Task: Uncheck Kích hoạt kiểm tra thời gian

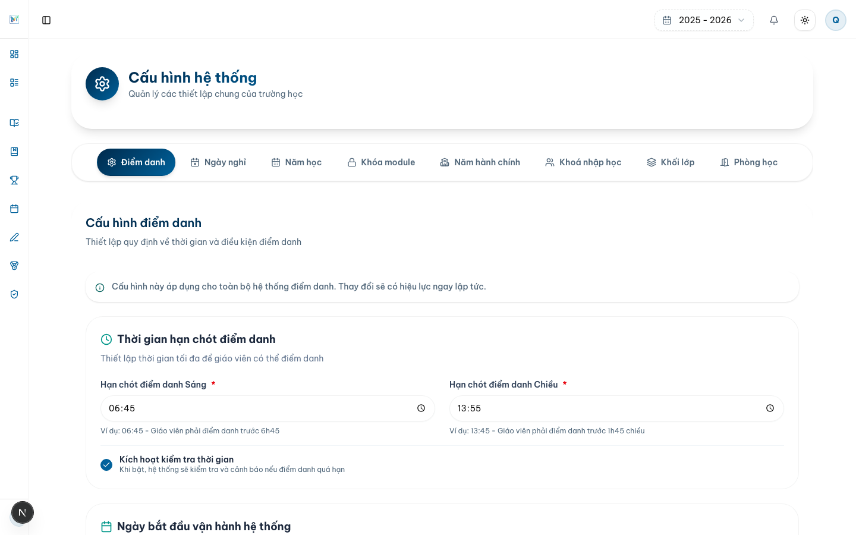Action: click(106, 465)
